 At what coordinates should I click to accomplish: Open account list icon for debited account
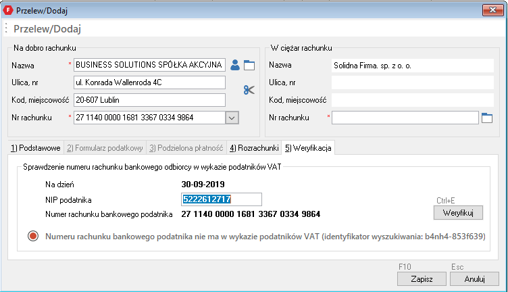tap(488, 118)
